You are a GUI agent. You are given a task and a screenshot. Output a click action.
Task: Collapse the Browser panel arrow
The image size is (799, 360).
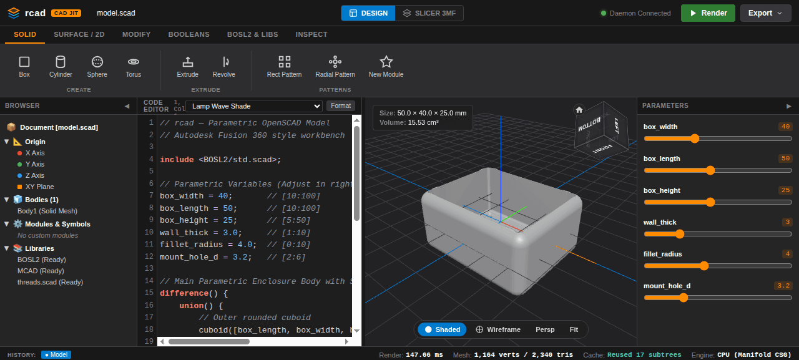(127, 106)
